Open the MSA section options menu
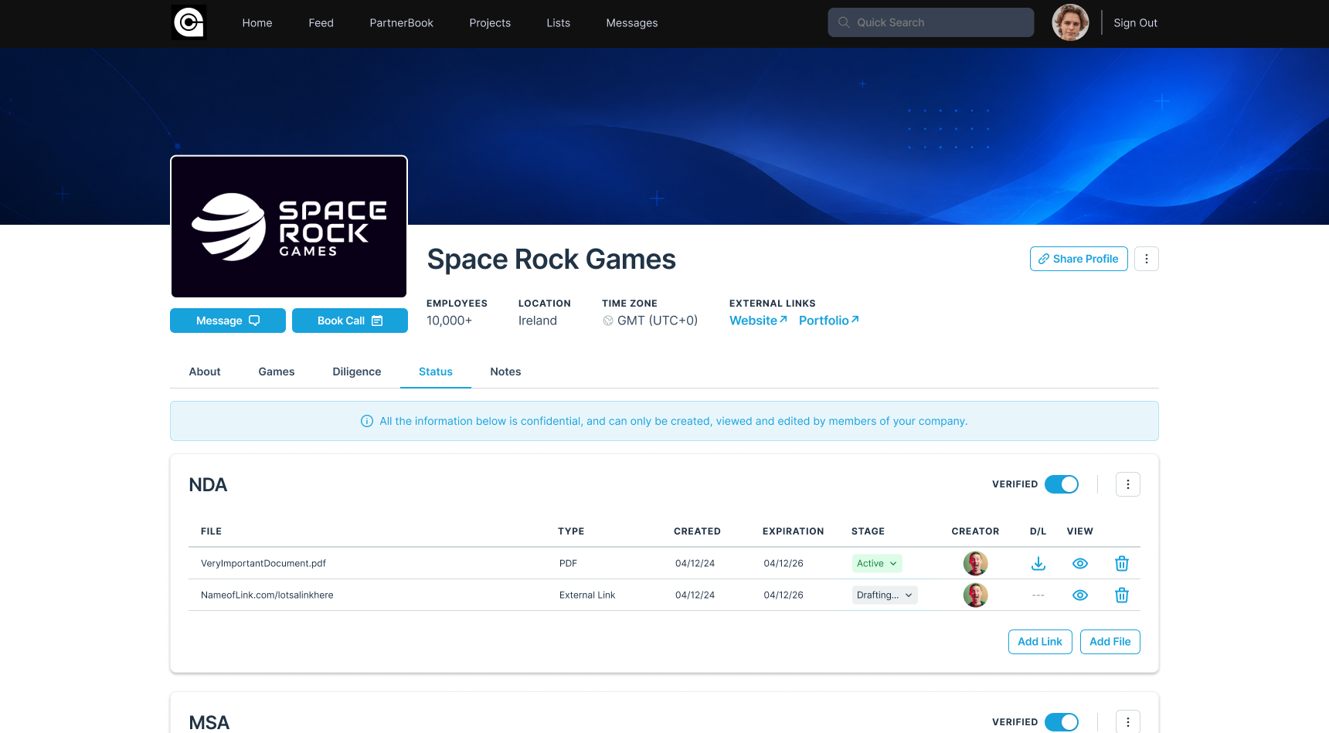 (x=1128, y=722)
